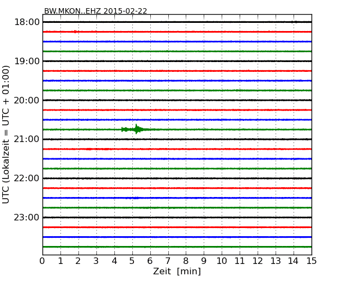The height and width of the screenshot is (283, 354).
Task: Click the 19:00 time label
Action: (x=27, y=61)
